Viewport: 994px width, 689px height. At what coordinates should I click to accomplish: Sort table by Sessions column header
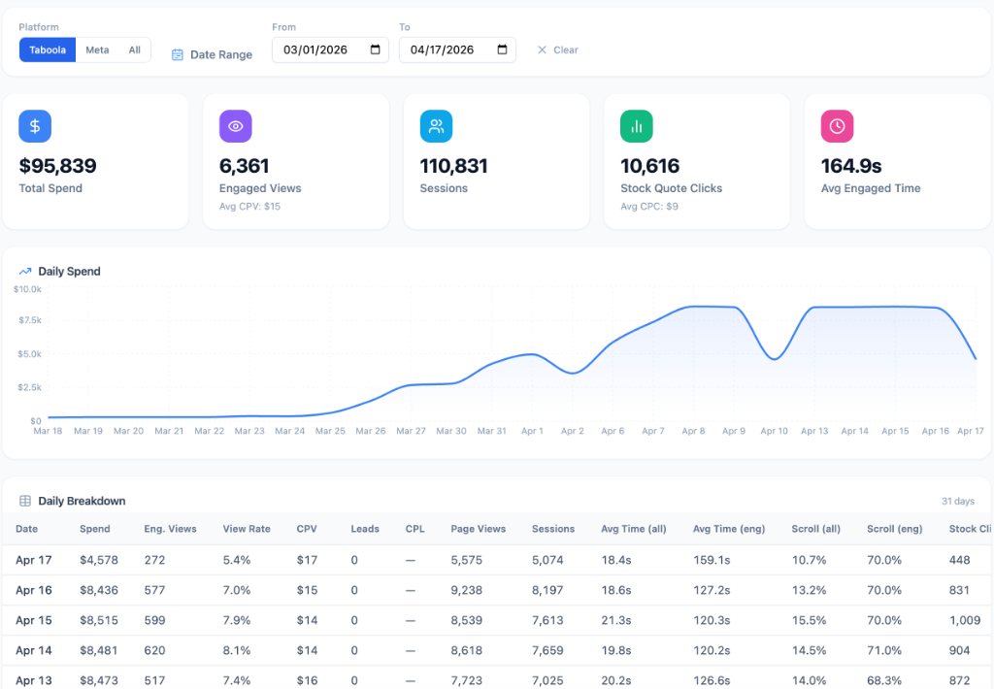[552, 529]
